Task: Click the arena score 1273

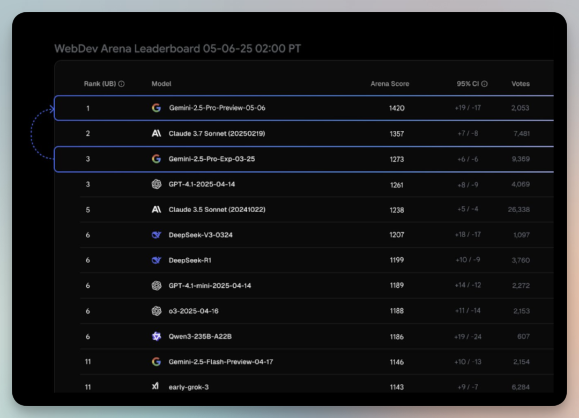Action: tap(397, 159)
